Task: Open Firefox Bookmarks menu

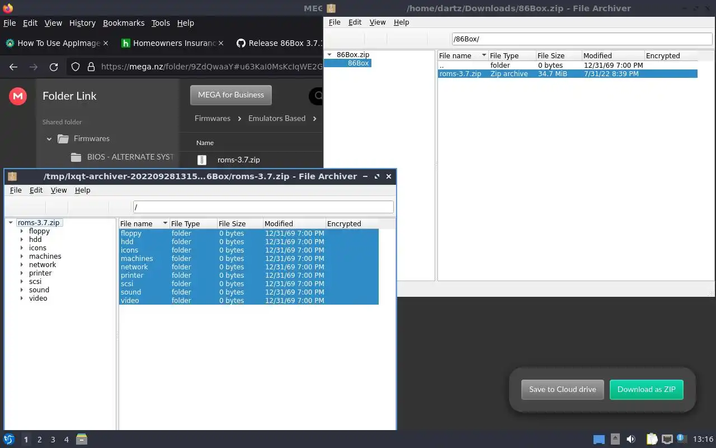Action: pyautogui.click(x=124, y=23)
